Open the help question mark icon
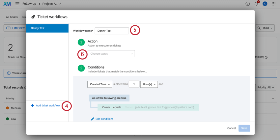This screenshot has width=280, height=140. point(248,4)
